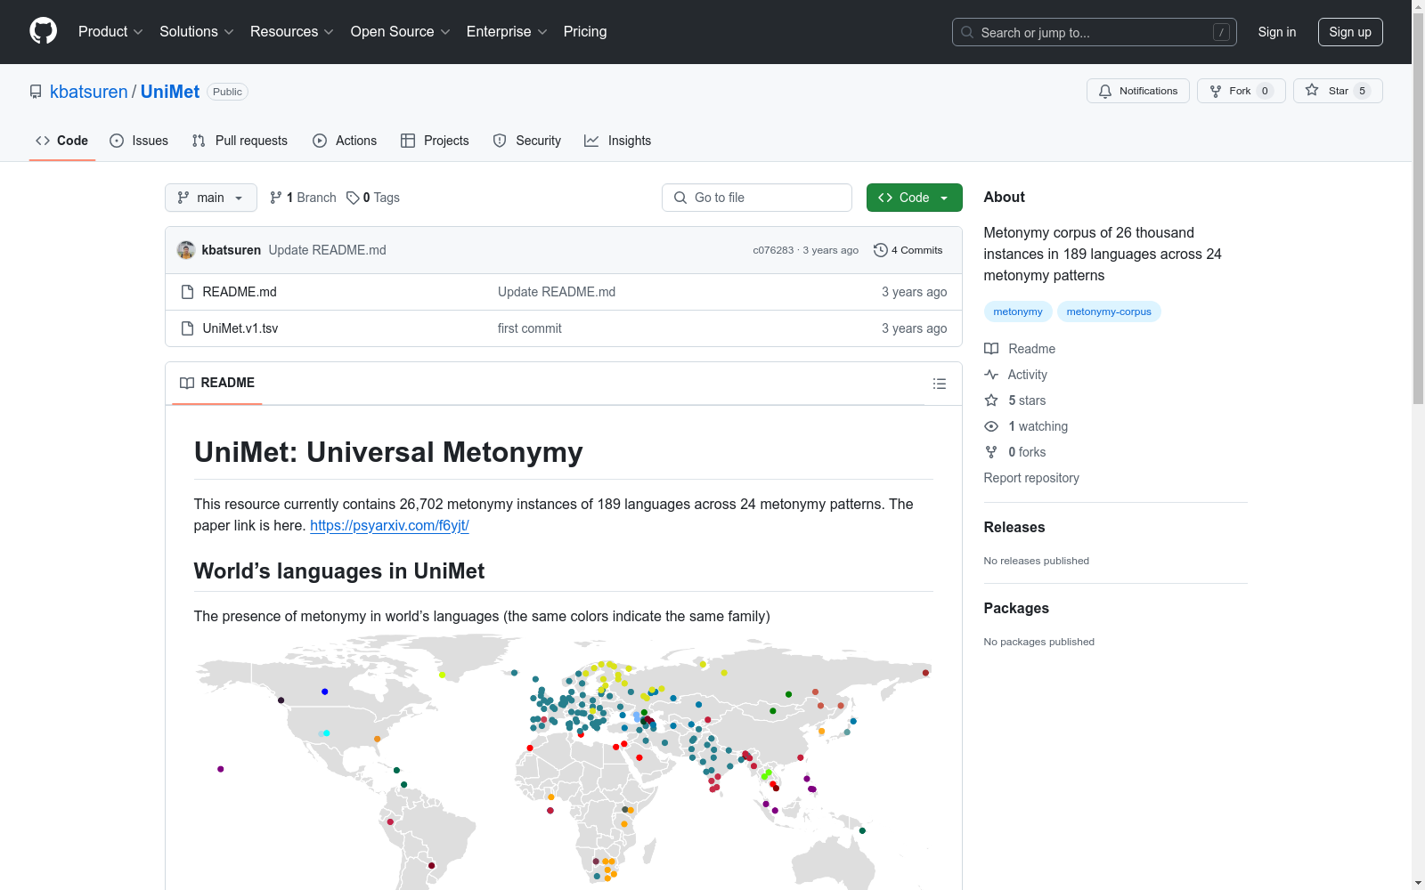
Task: Click the star icon beside 5 stars
Action: (x=991, y=400)
